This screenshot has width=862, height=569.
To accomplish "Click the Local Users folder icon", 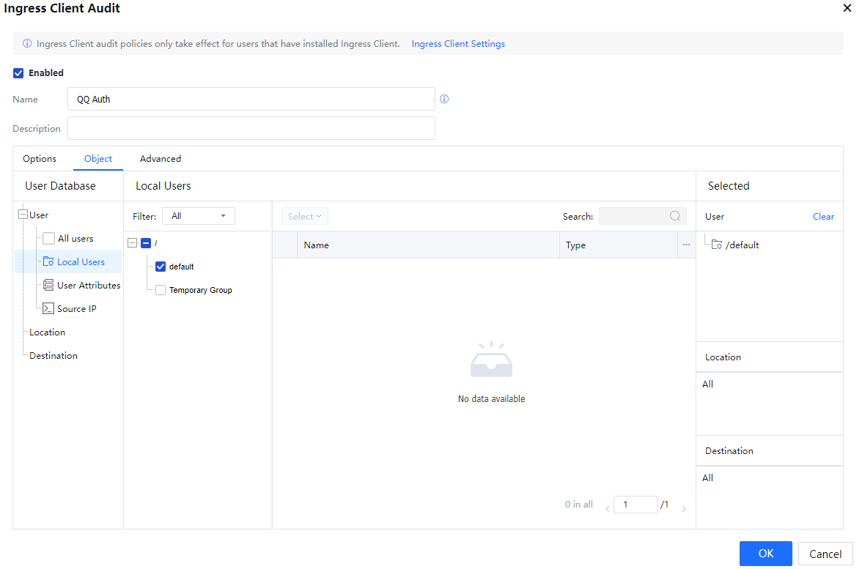I will click(x=48, y=262).
